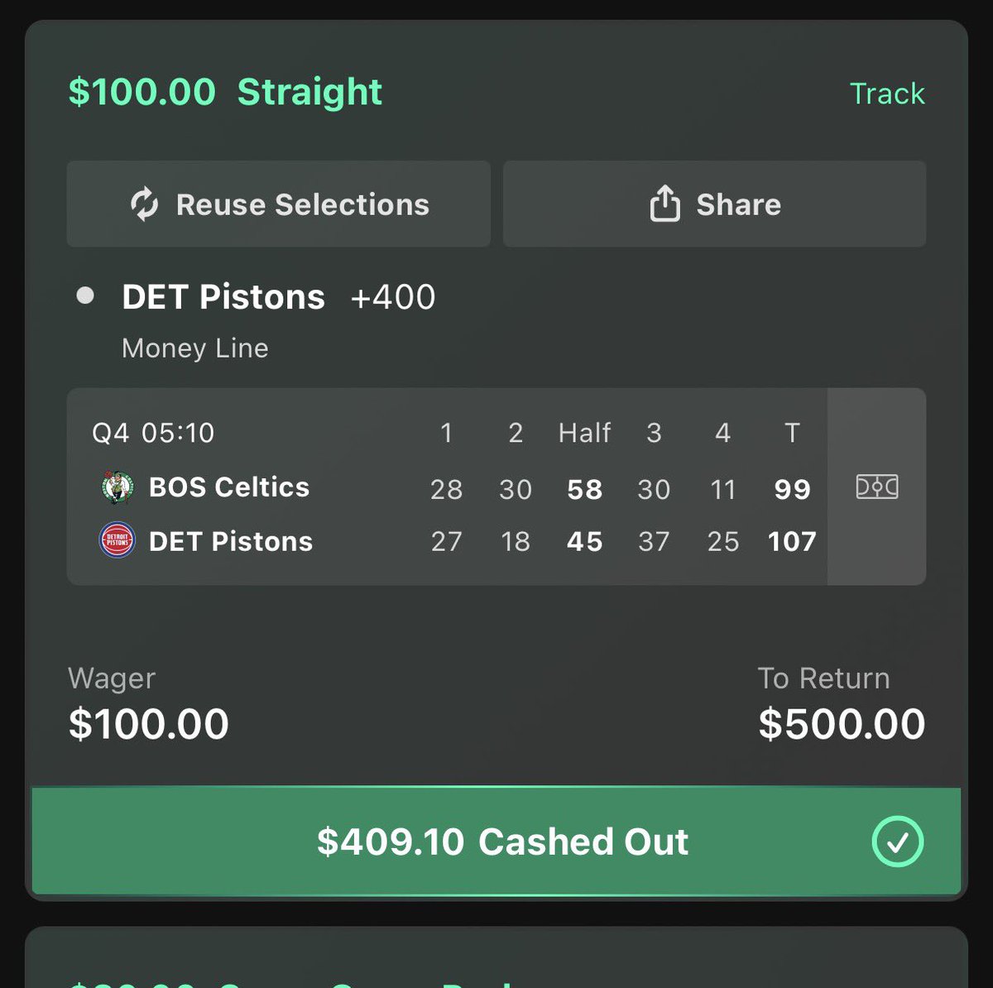
Task: Tap the Share button
Action: (x=714, y=204)
